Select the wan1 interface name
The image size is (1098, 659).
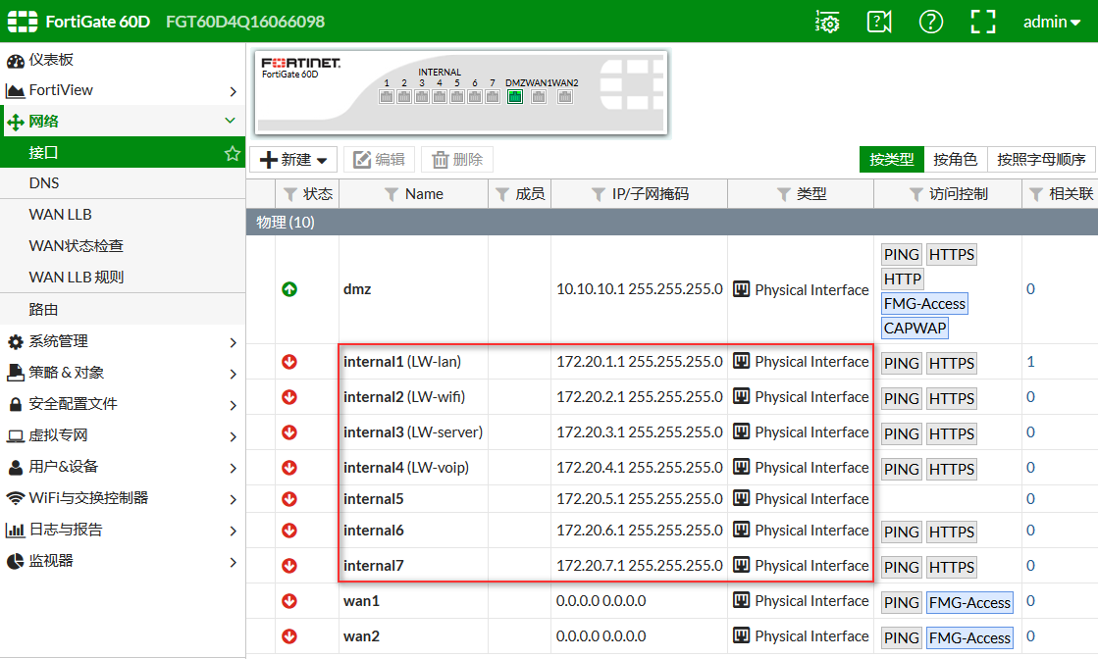(361, 601)
